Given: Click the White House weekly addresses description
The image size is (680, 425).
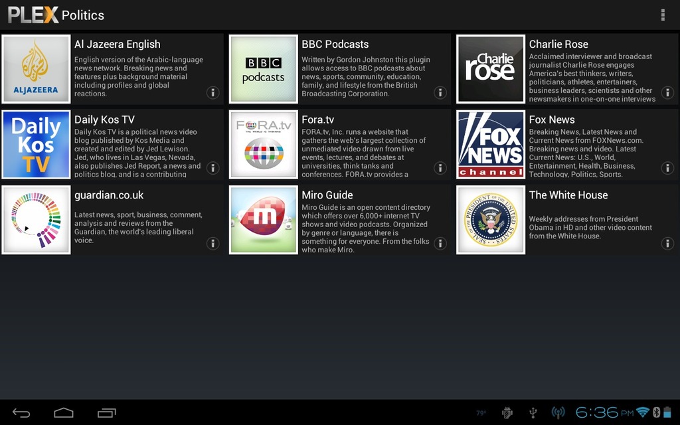Looking at the screenshot, I should pos(590,228).
